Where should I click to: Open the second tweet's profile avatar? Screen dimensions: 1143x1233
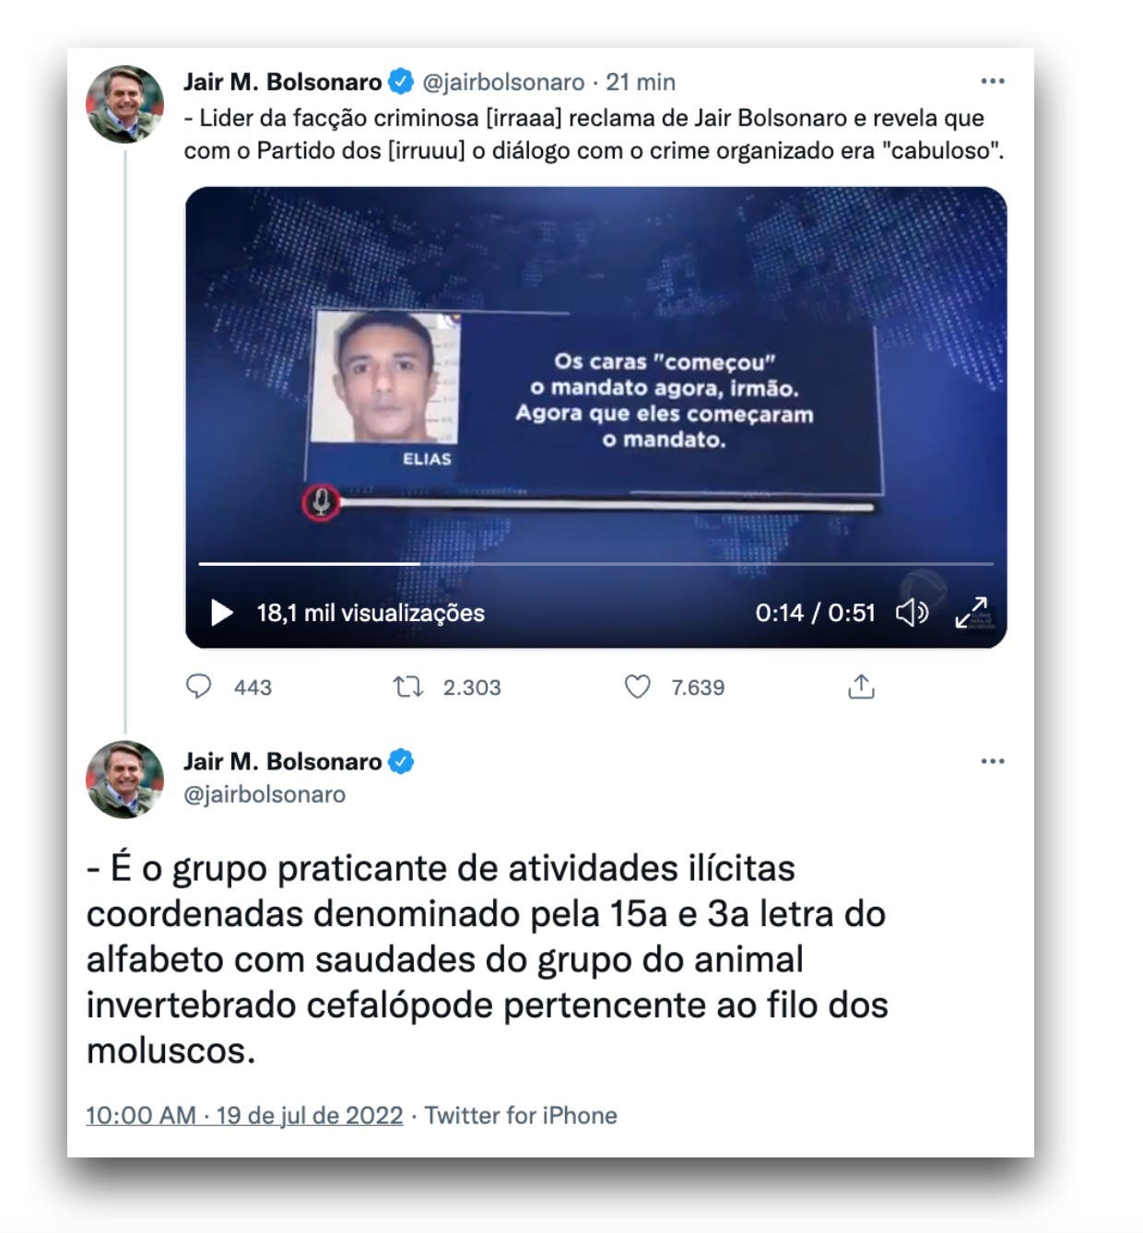coord(125,780)
